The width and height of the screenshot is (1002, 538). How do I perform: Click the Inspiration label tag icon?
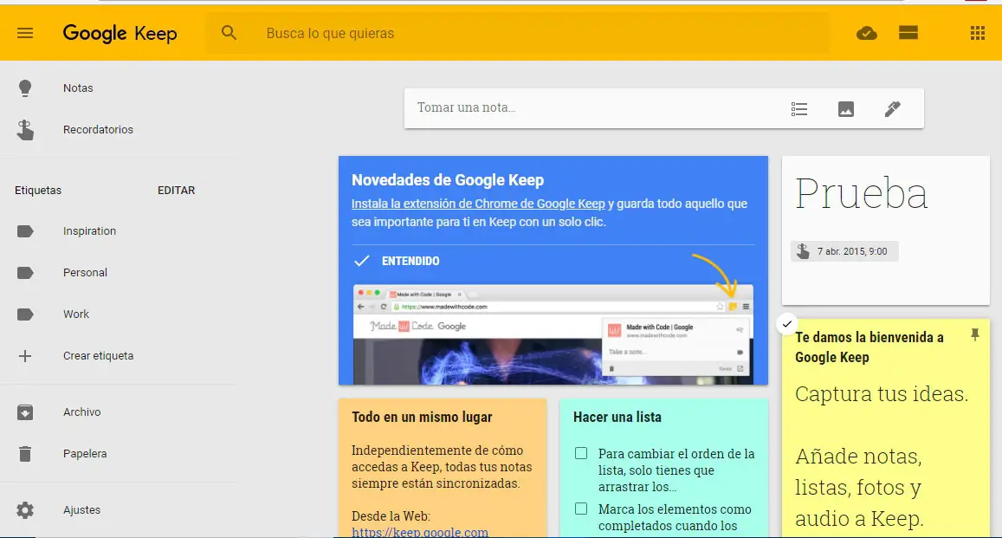(25, 231)
